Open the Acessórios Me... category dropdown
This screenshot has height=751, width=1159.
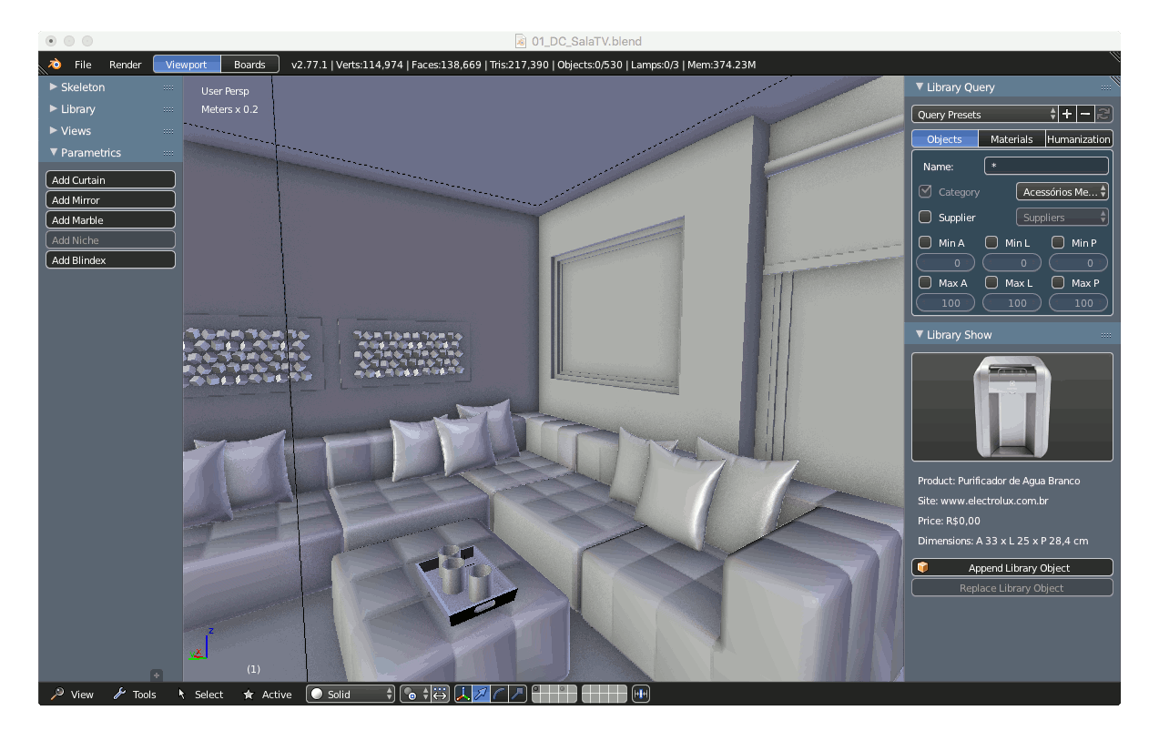[x=1062, y=191]
